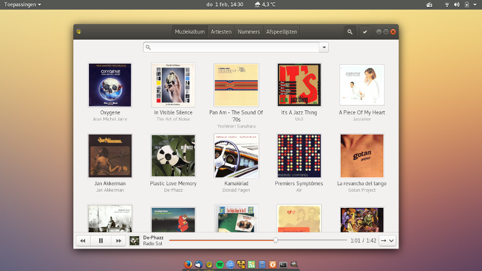Launch Thunderbird mail from the dock
Viewport: 482px width, 271px height.
pos(199,264)
